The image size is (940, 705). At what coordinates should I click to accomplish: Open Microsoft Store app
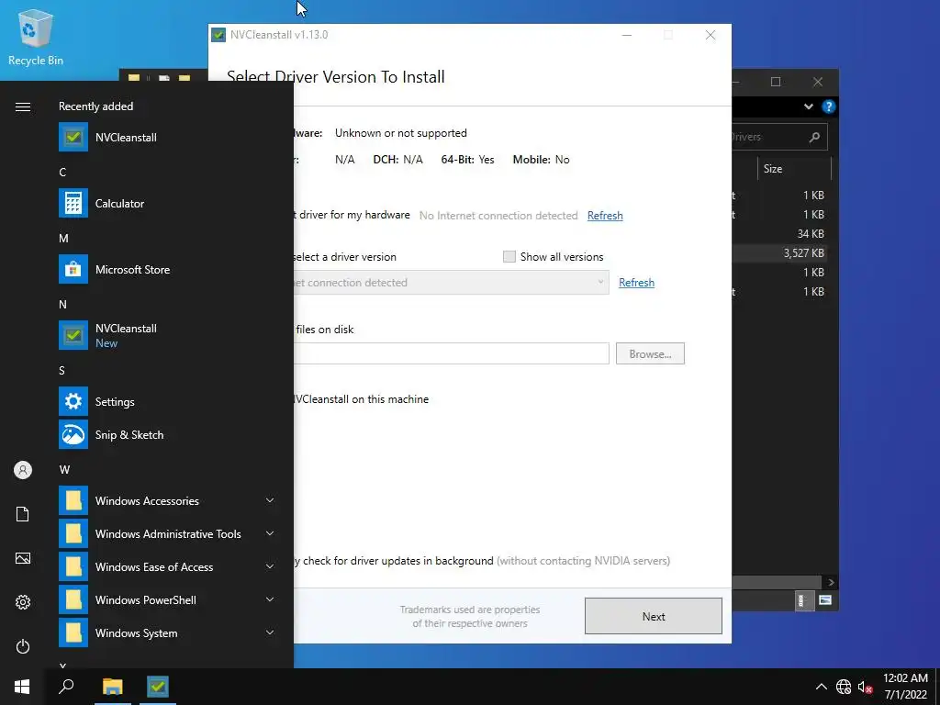coord(167,269)
